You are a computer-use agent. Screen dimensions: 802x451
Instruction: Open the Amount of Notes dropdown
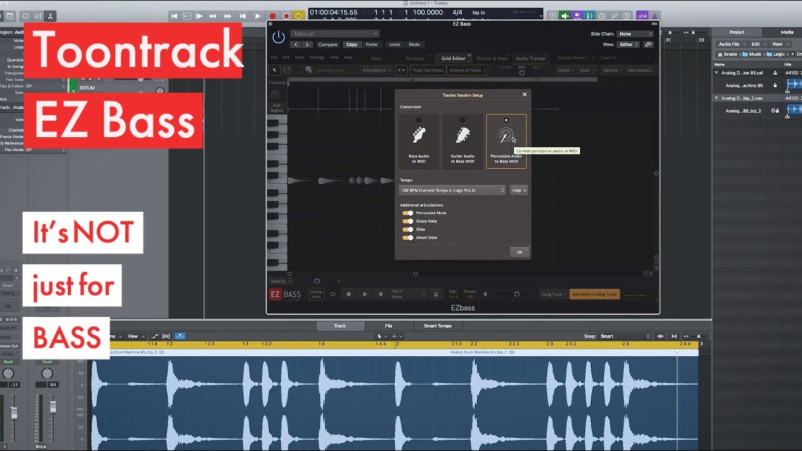pos(467,70)
